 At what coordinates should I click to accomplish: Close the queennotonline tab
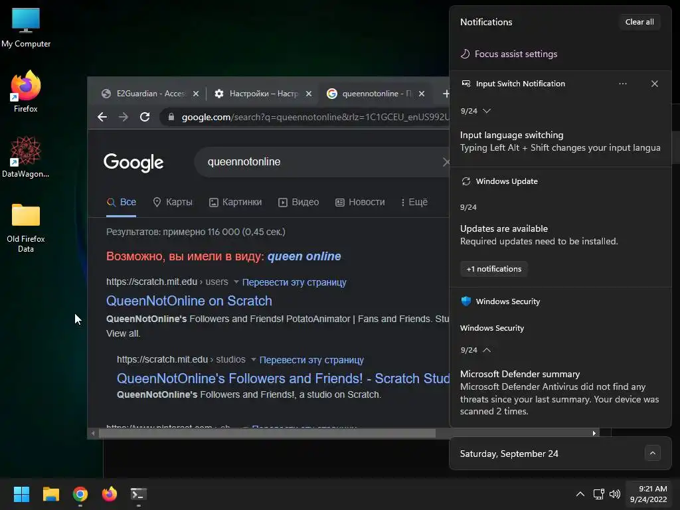click(x=422, y=94)
